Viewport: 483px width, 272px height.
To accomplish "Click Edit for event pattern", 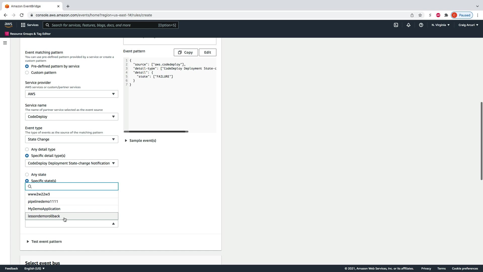I will point(207,52).
